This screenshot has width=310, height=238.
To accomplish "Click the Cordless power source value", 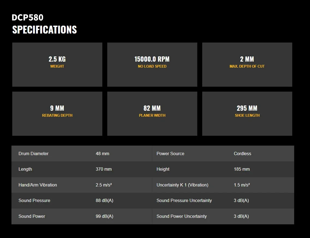I will [242, 153].
